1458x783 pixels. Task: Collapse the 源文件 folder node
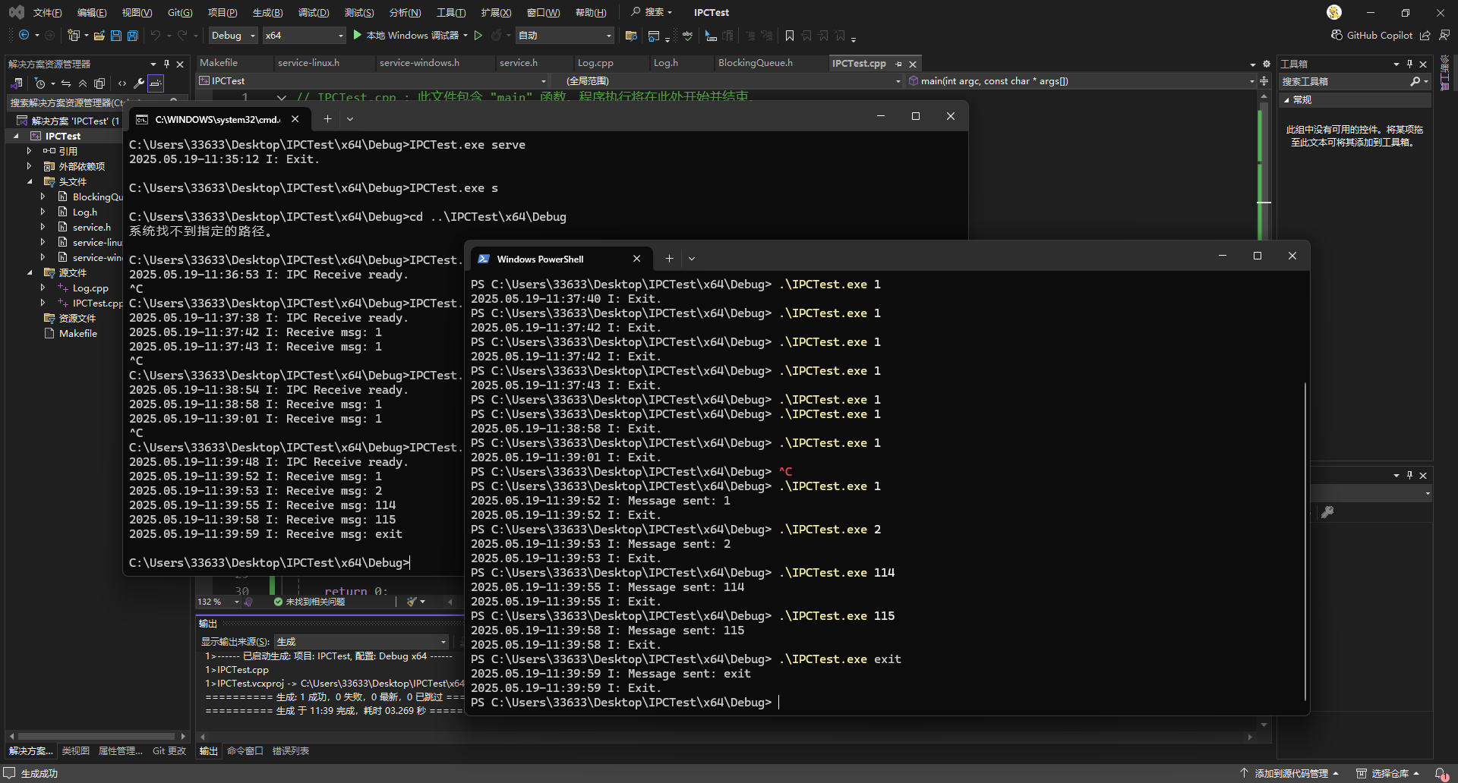pyautogui.click(x=30, y=272)
